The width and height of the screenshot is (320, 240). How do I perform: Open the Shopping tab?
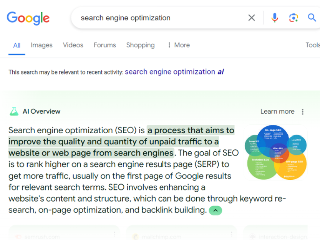coord(141,45)
